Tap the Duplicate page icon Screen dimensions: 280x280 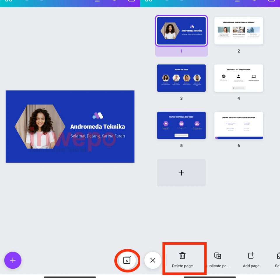[x=217, y=255]
